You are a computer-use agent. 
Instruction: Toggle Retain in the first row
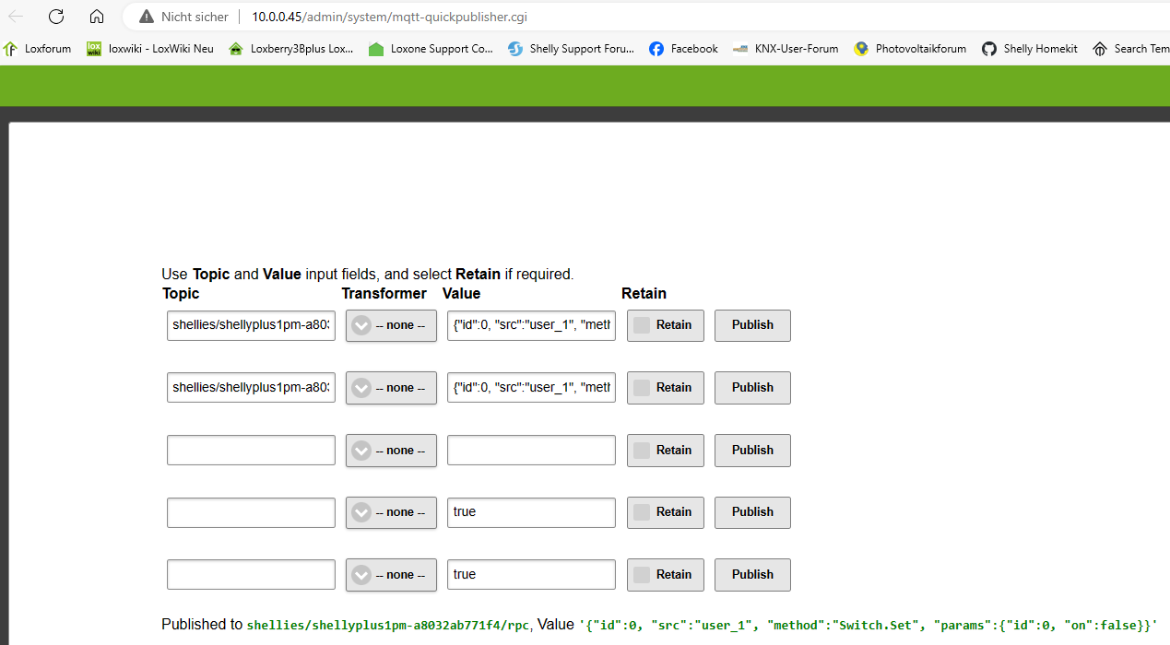[666, 325]
